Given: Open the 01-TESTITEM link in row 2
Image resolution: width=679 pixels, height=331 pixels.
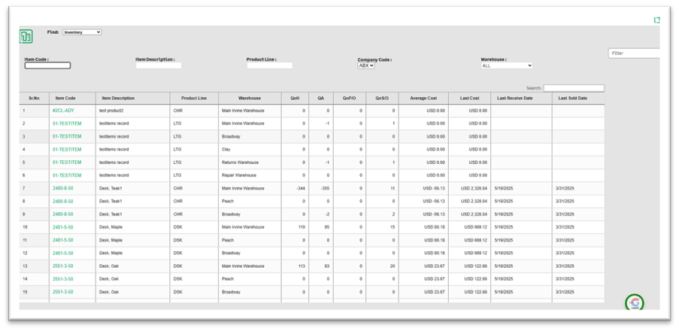Looking at the screenshot, I should pyautogui.click(x=67, y=123).
